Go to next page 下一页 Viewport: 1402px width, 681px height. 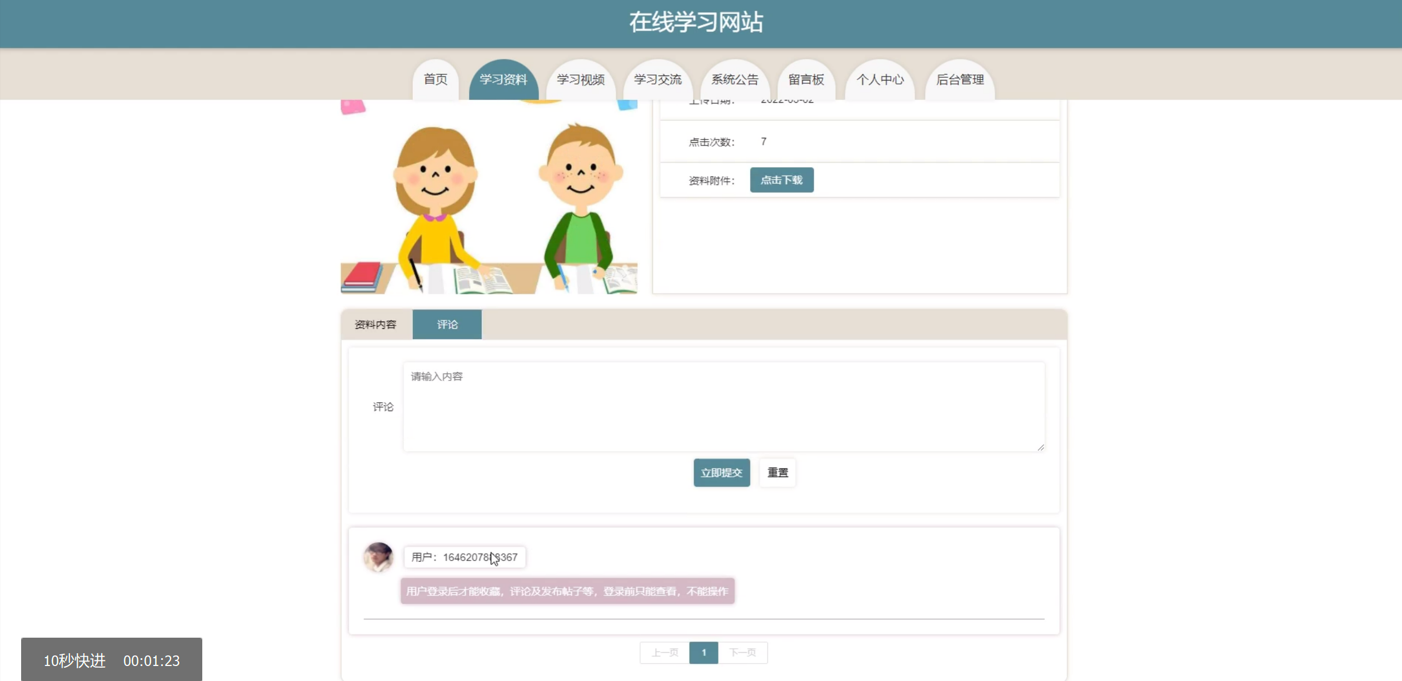click(742, 653)
